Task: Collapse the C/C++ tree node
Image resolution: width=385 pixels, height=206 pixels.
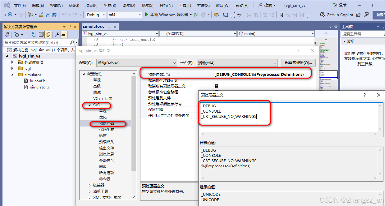Action: click(89, 105)
